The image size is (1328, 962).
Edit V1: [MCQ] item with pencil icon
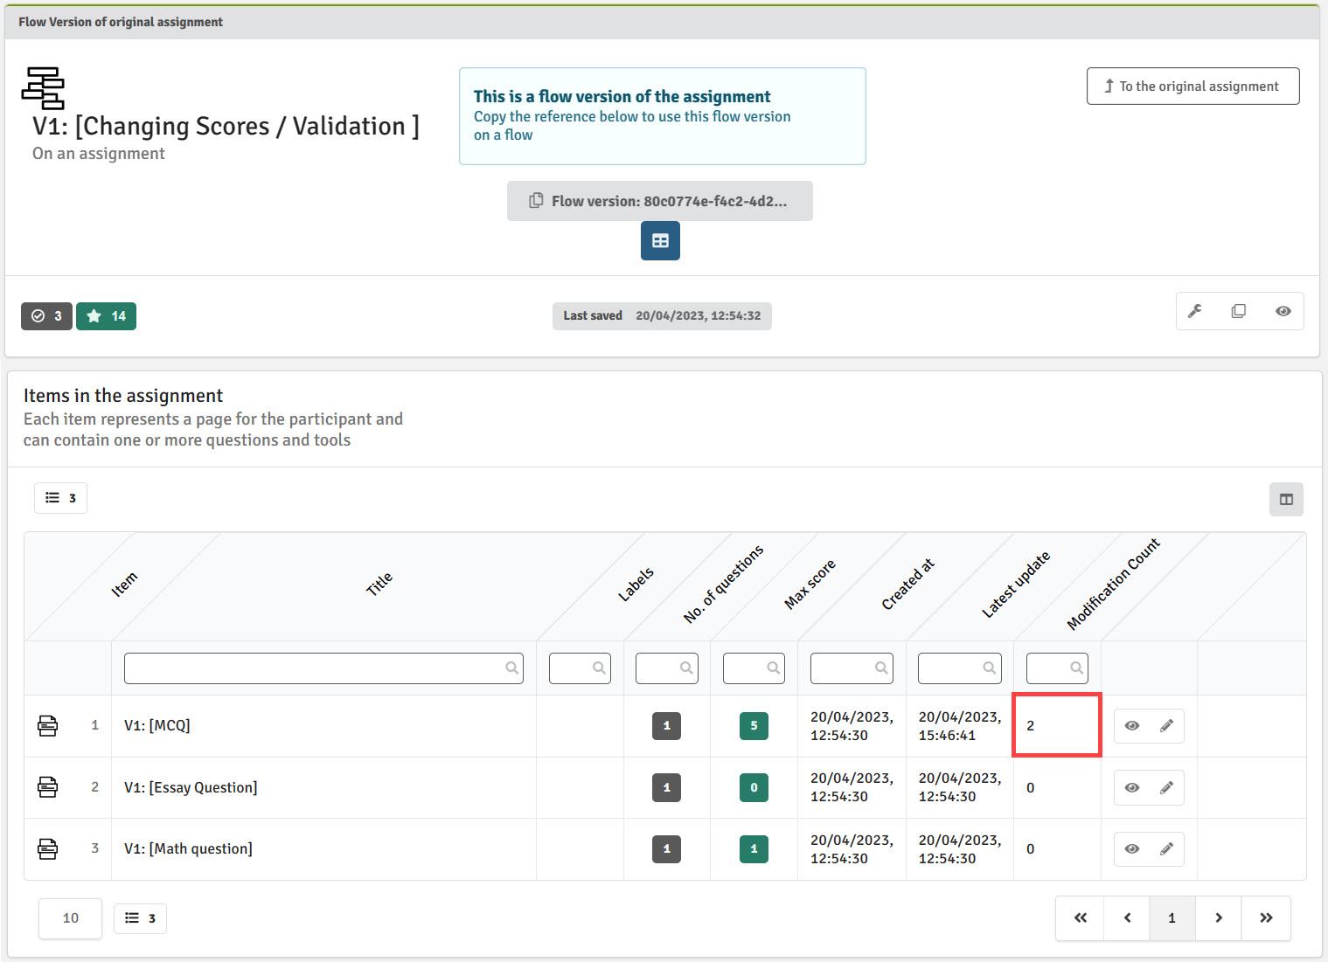point(1166,726)
